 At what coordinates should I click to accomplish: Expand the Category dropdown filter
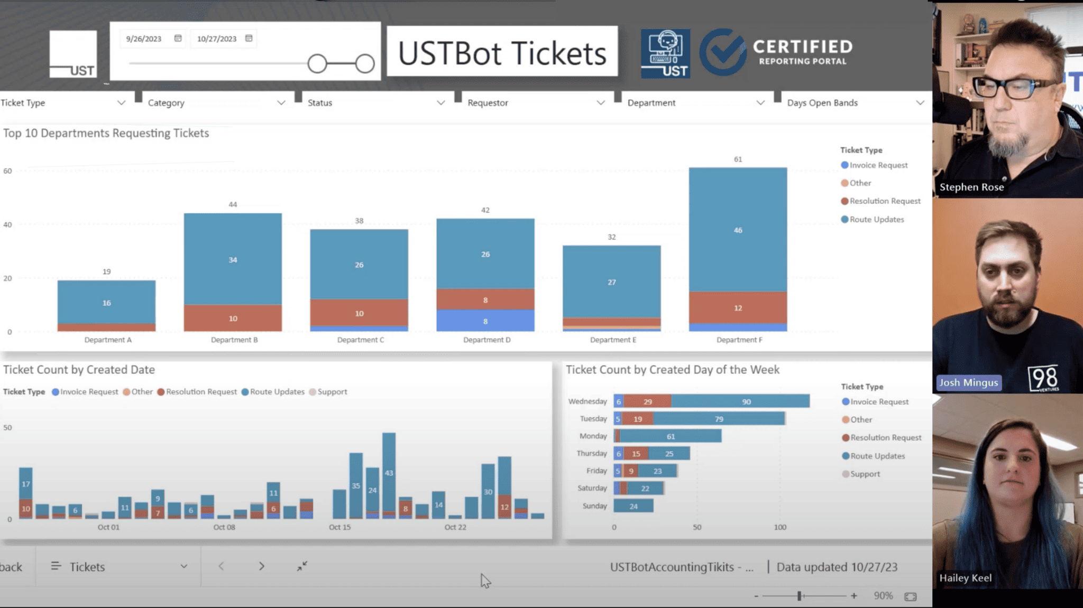coord(281,102)
